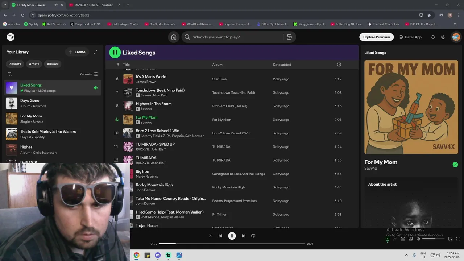464x261 pixels.
Task: Open the miniplayer
Action: click(x=451, y=239)
